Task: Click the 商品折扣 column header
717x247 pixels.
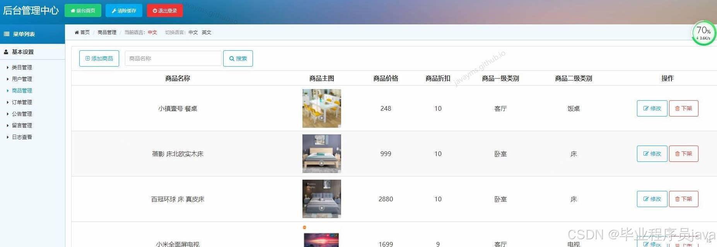Action: (438, 78)
